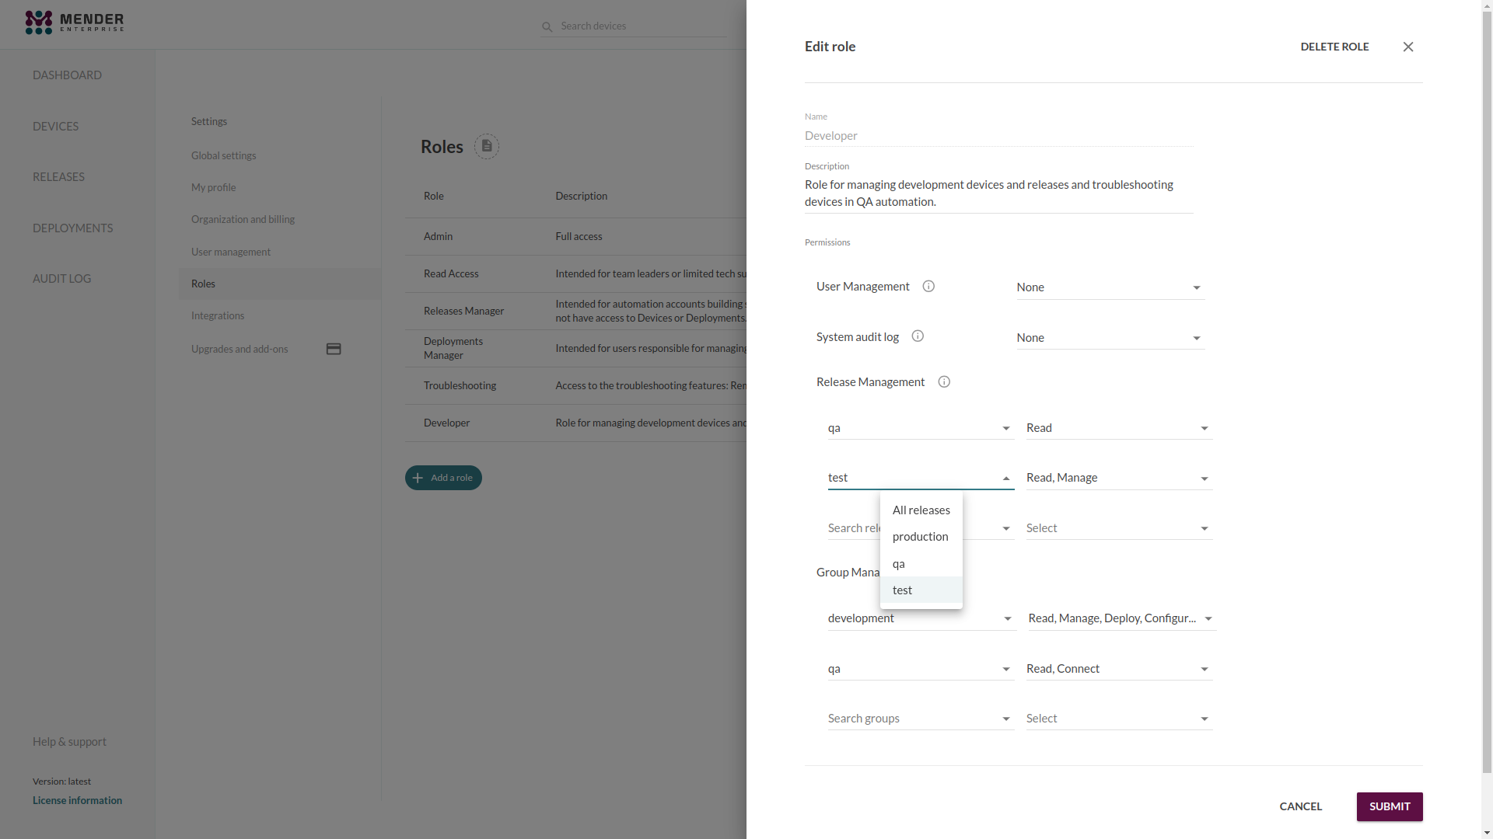
Task: Click the User Management None dropdown
Action: [x=1110, y=287]
